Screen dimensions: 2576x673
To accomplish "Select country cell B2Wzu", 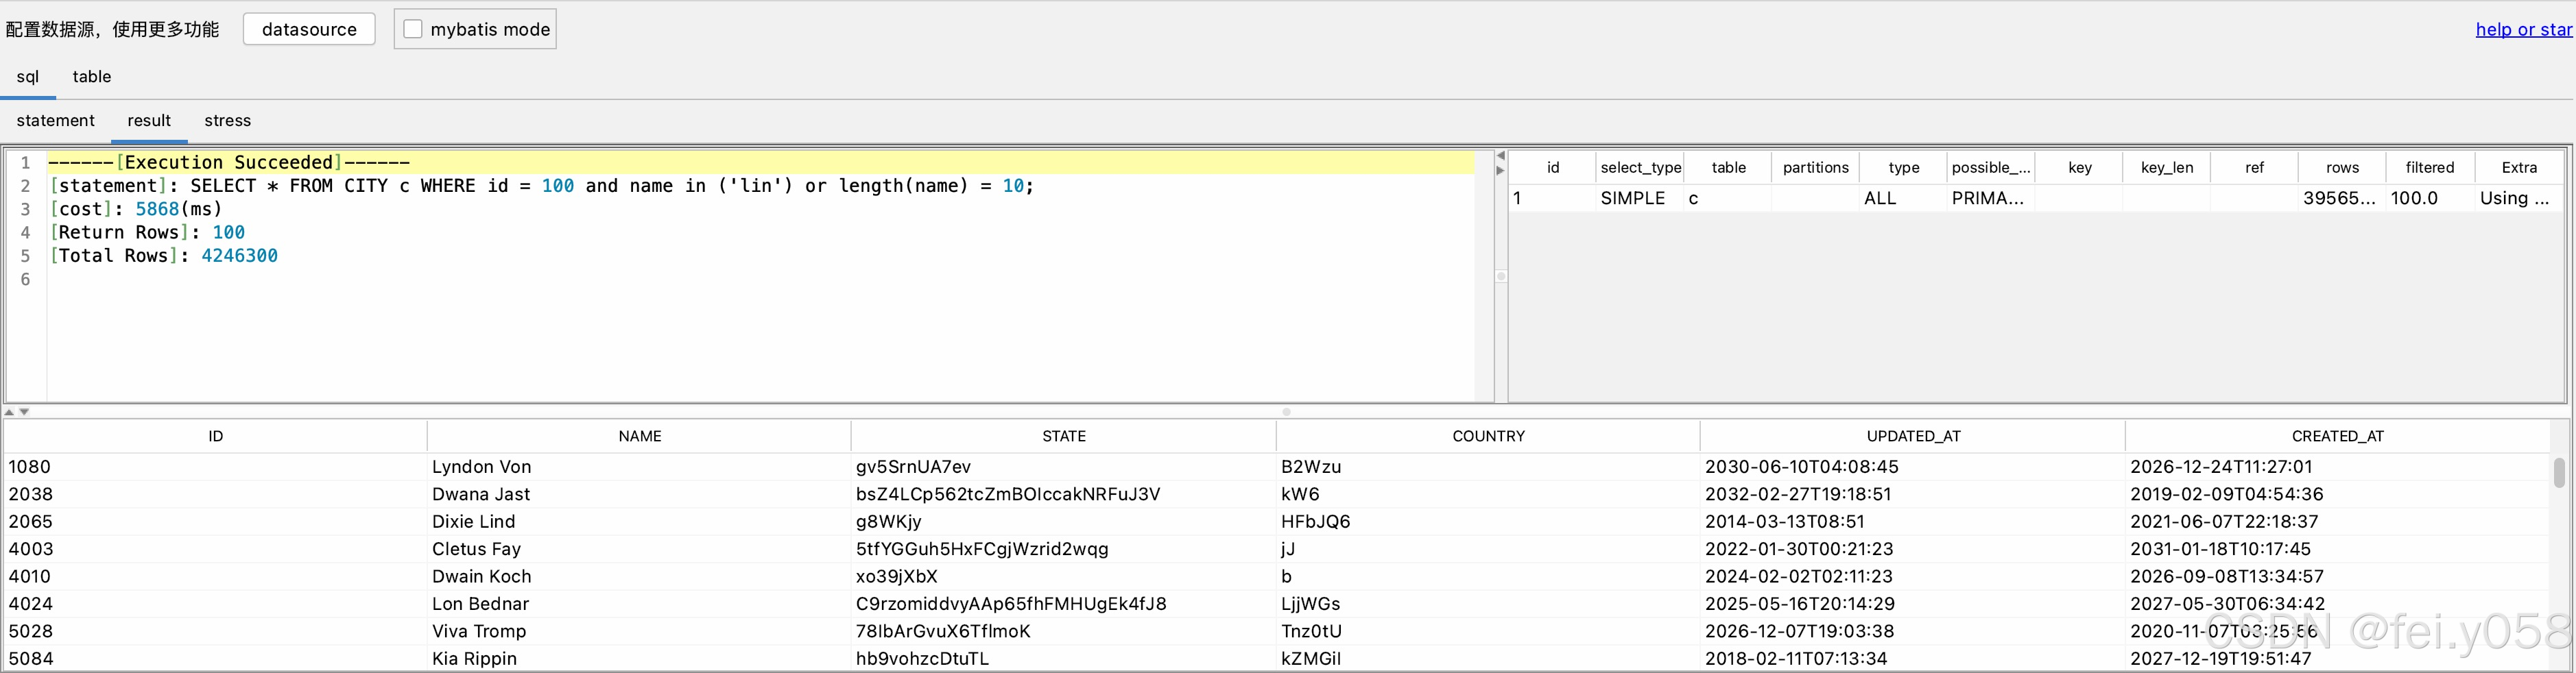I will (1488, 467).
